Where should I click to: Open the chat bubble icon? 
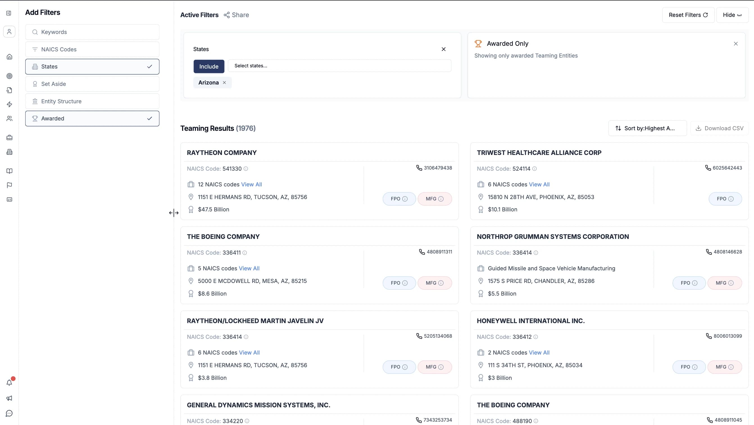9,413
